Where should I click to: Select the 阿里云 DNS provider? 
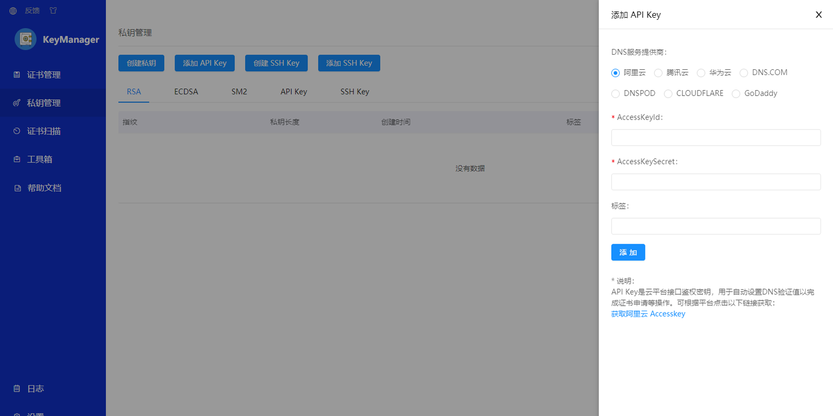click(615, 73)
